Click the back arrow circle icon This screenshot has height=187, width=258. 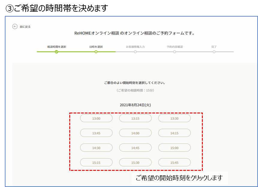click(x=15, y=26)
